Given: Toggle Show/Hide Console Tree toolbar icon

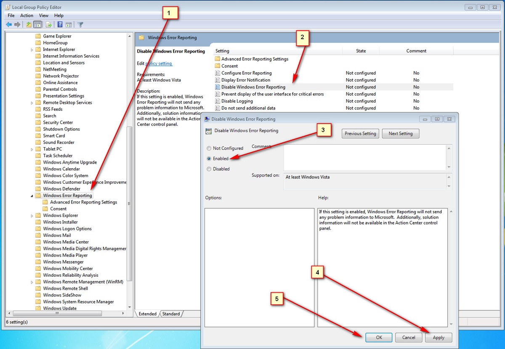Looking at the screenshot, I should pos(37,24).
